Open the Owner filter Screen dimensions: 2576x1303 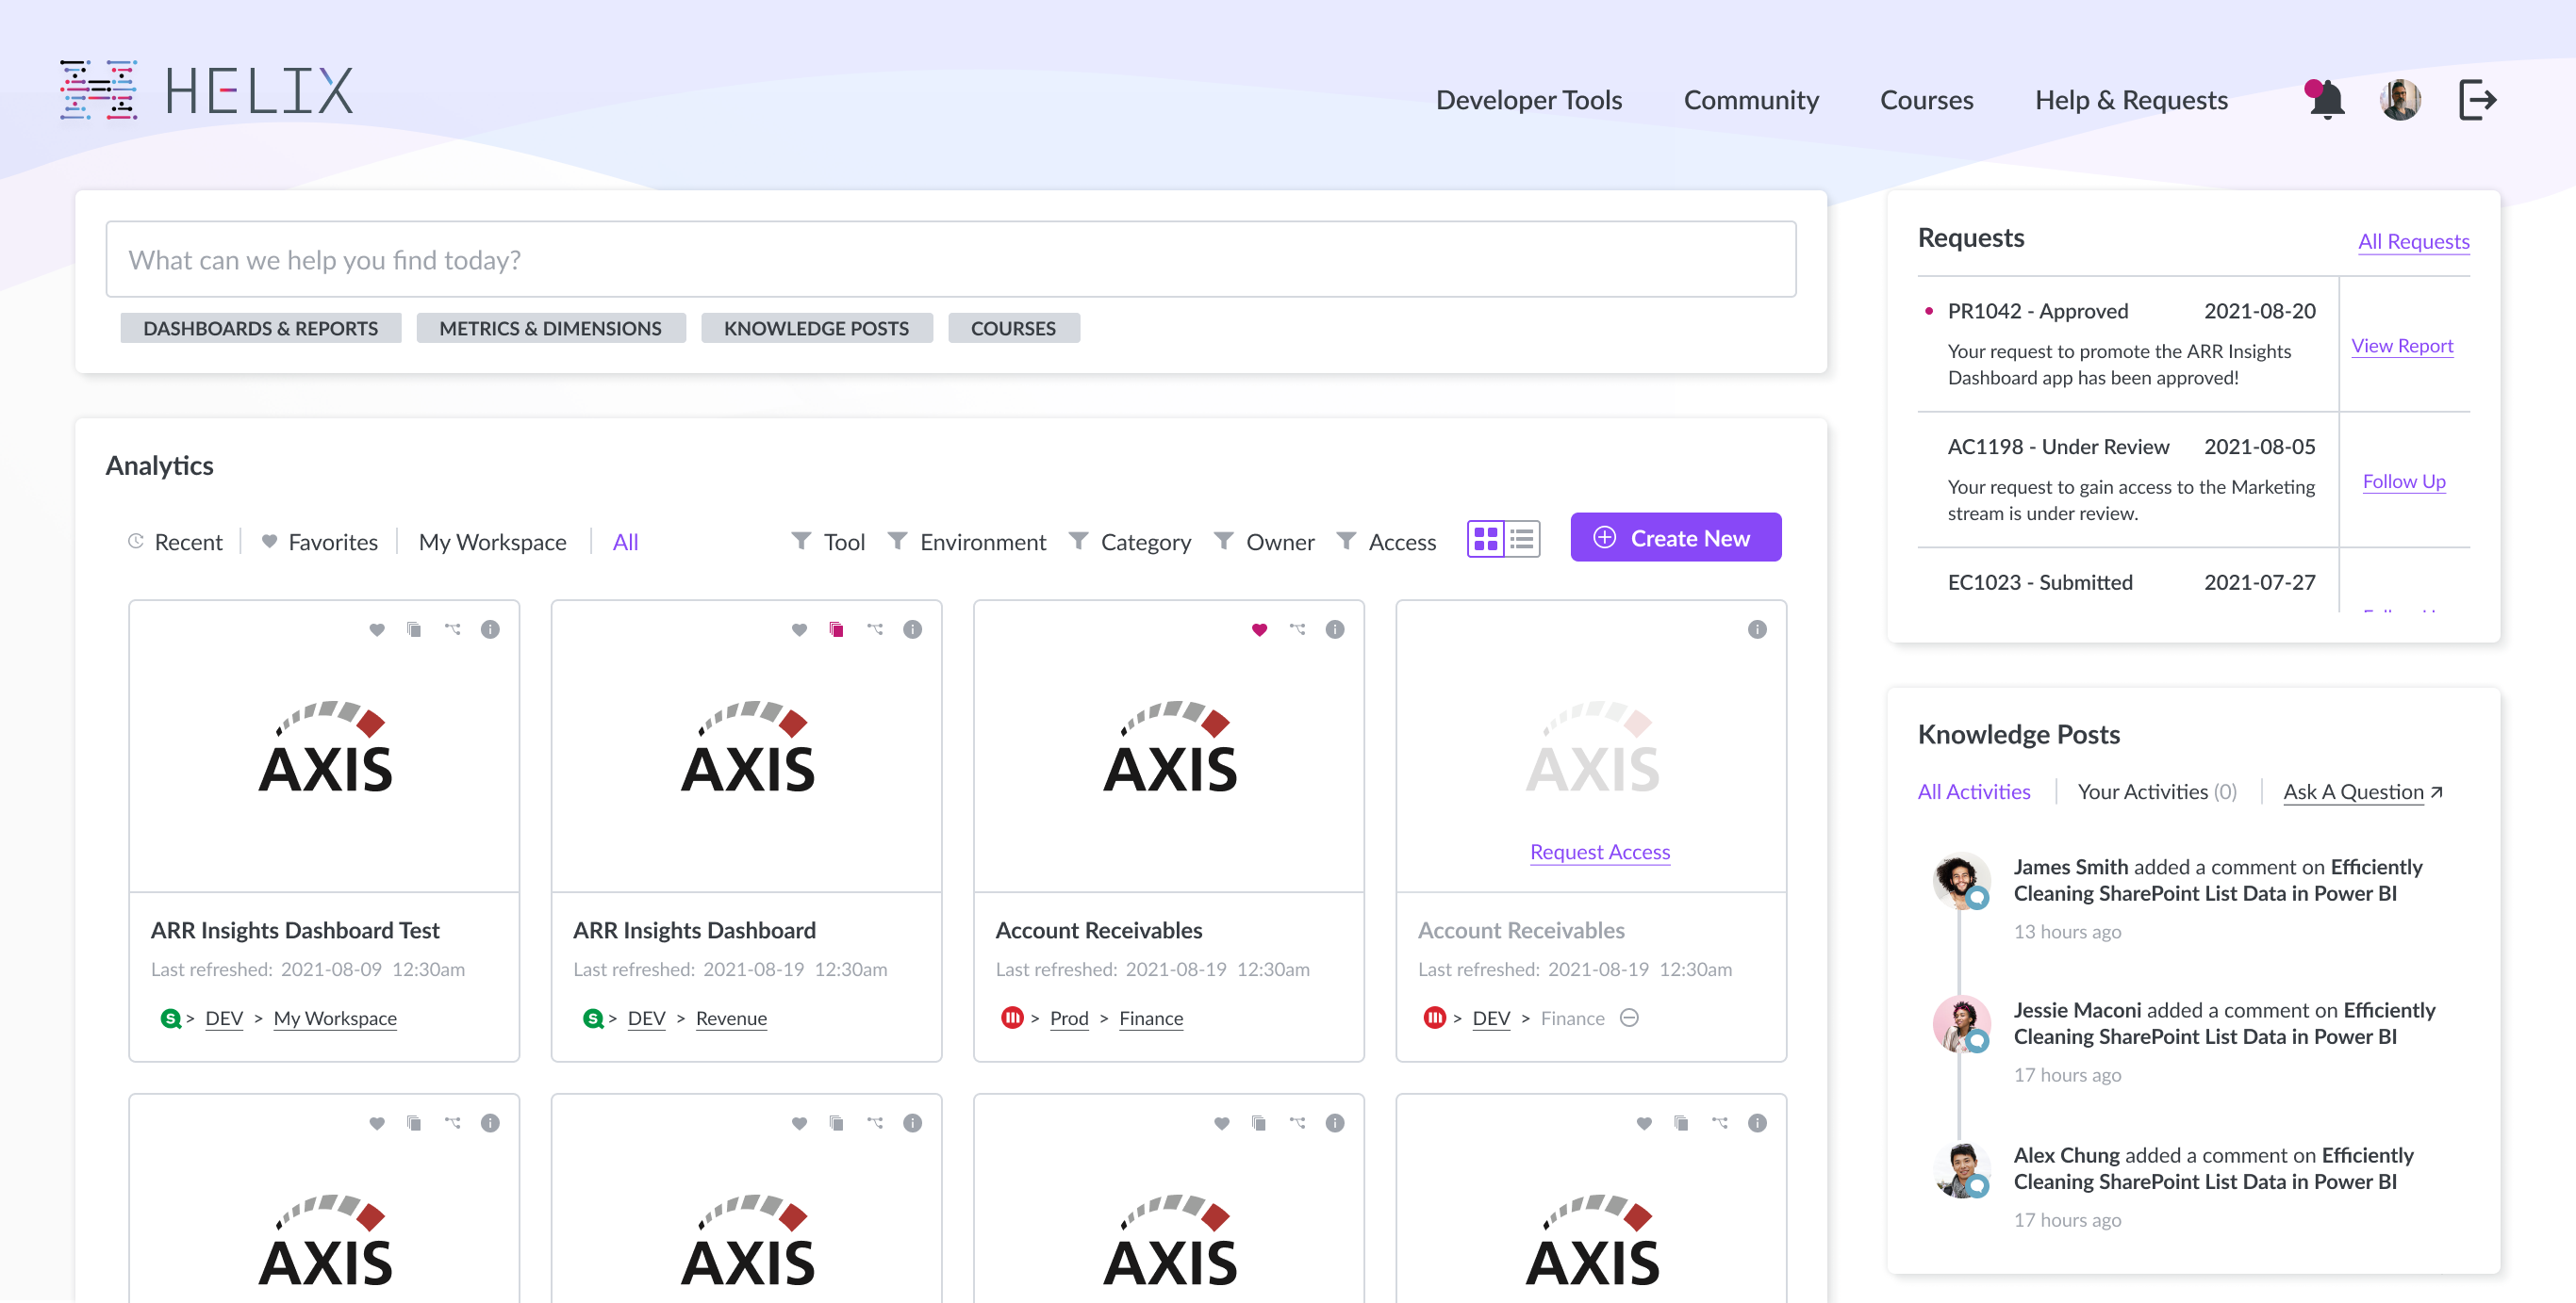pyautogui.click(x=1264, y=542)
